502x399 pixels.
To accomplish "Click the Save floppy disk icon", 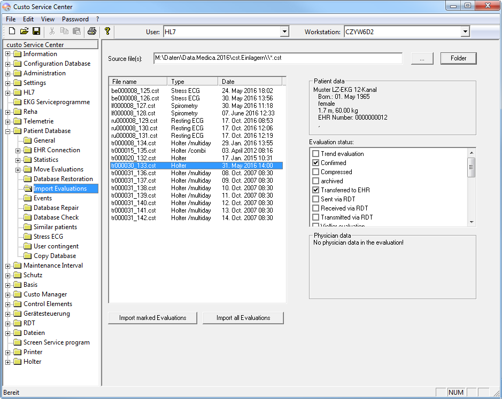I will pyautogui.click(x=36, y=31).
